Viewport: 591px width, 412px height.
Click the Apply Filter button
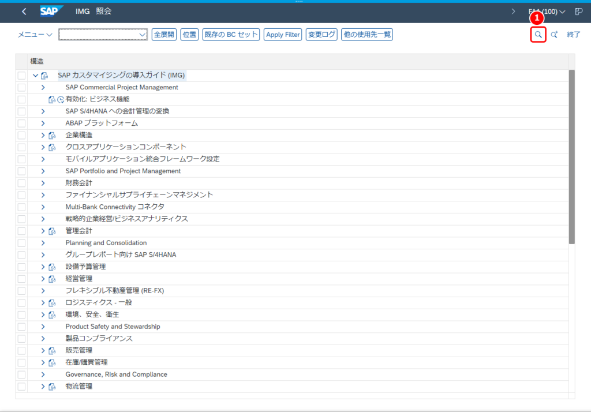[x=283, y=35]
